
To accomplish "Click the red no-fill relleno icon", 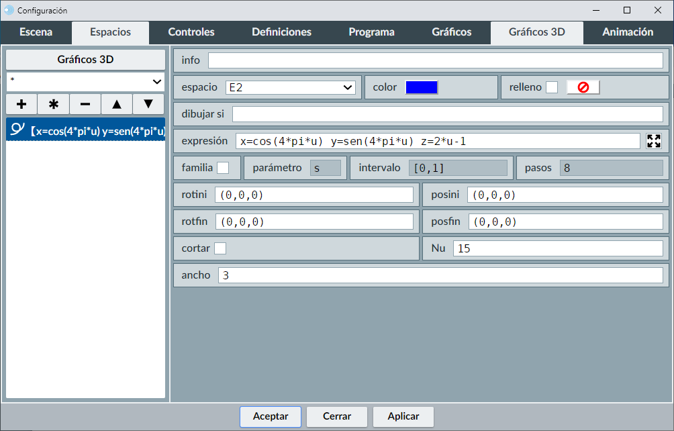I will (x=583, y=87).
